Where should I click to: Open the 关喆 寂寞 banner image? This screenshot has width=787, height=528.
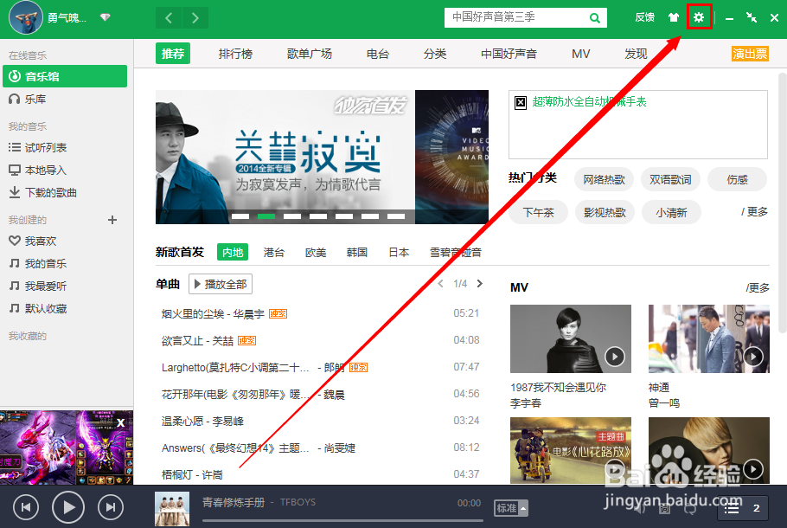[285, 157]
